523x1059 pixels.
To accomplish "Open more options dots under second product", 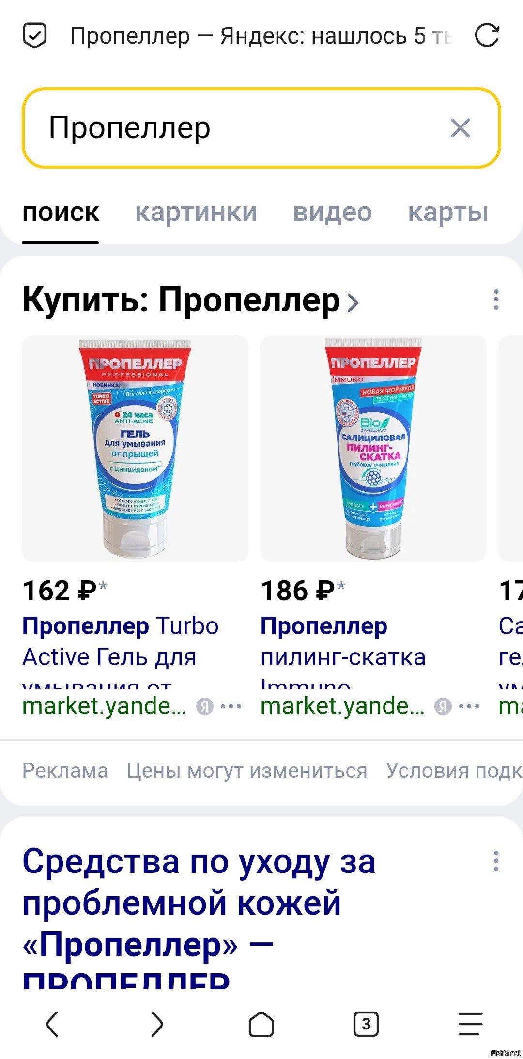I will click(469, 706).
